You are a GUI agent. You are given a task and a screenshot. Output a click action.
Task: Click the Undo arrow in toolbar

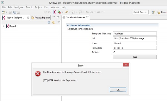(x=45, y=12)
